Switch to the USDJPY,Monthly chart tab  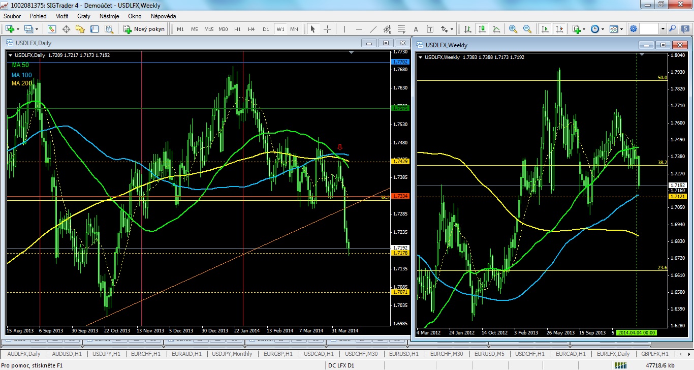[x=232, y=354]
